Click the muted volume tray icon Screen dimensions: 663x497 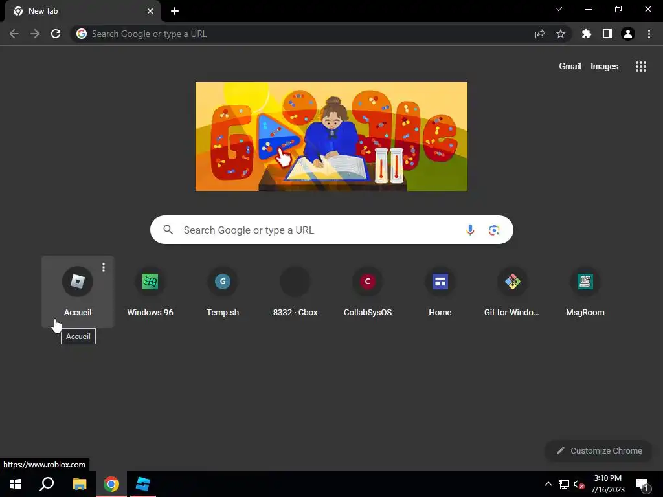579,484
